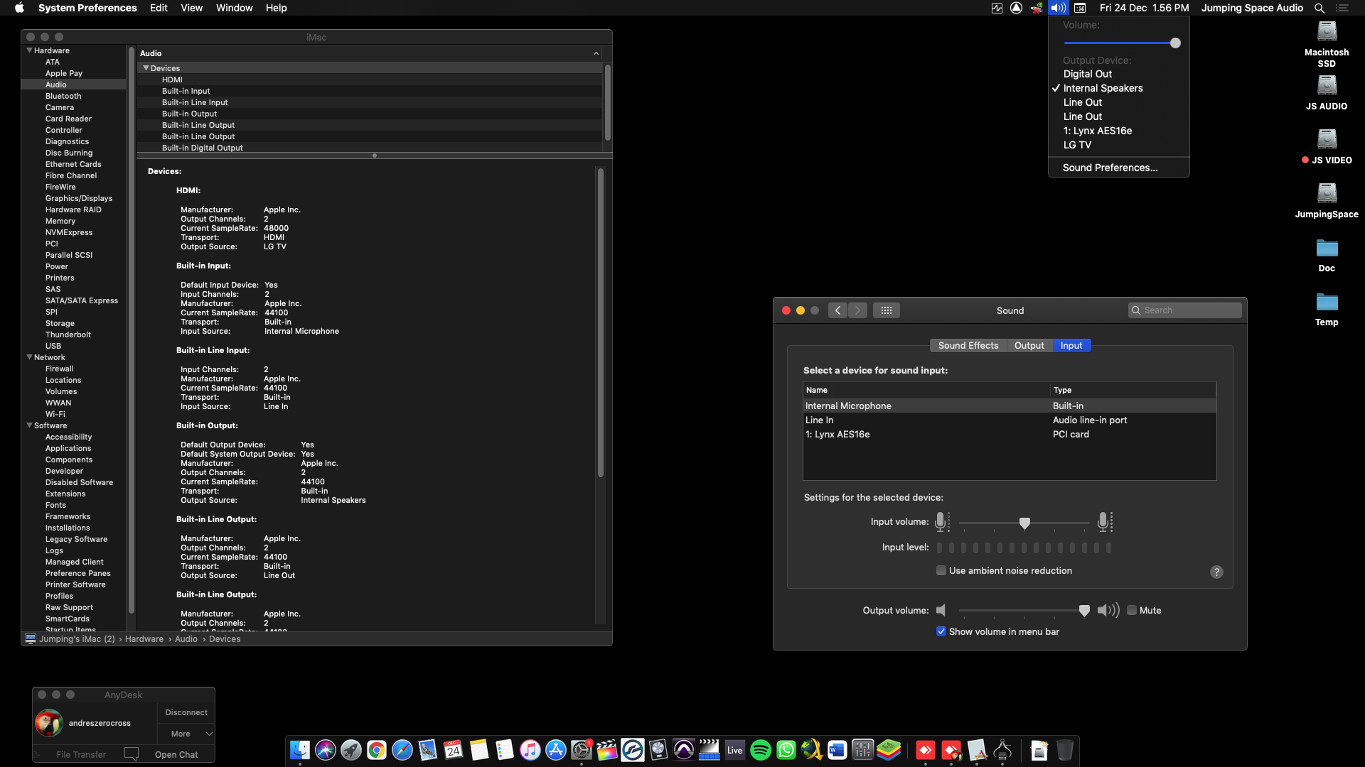
Task: Click the Spotlight search icon in the menu bar
Action: coord(1319,8)
